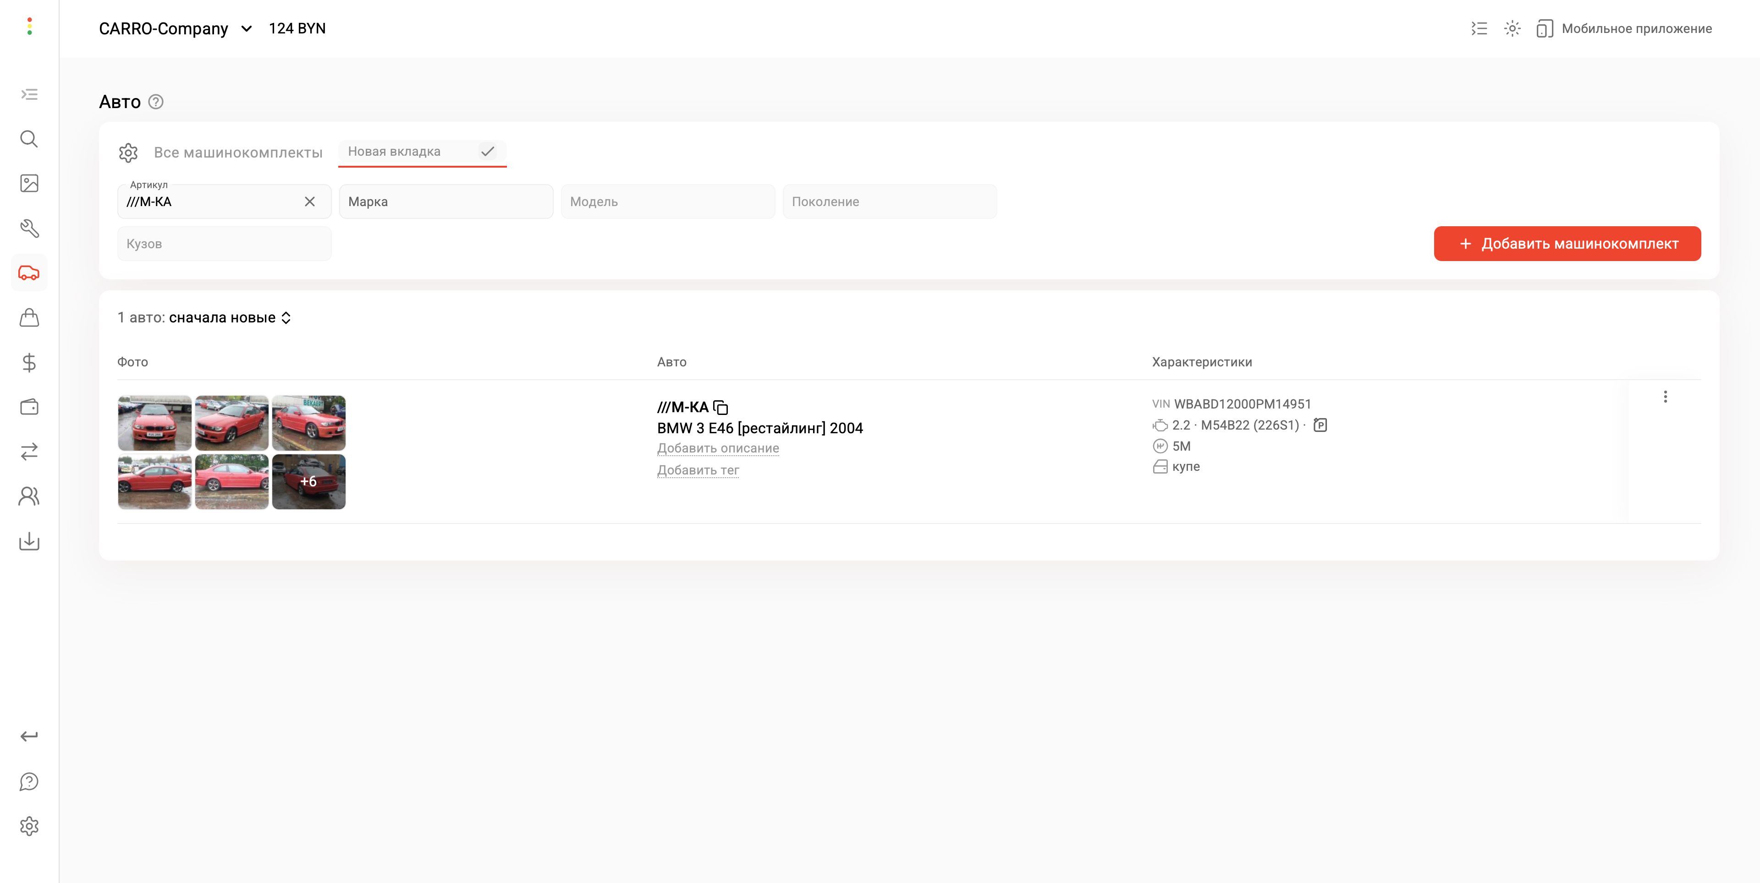Expand CARRO-Company account dropdown
The width and height of the screenshot is (1760, 883).
(247, 29)
